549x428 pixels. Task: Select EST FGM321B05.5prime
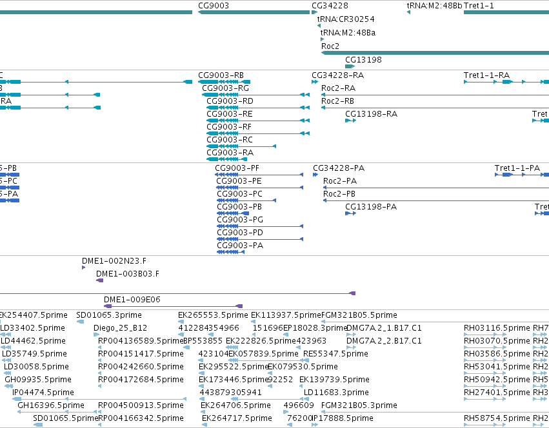(x=435, y=322)
